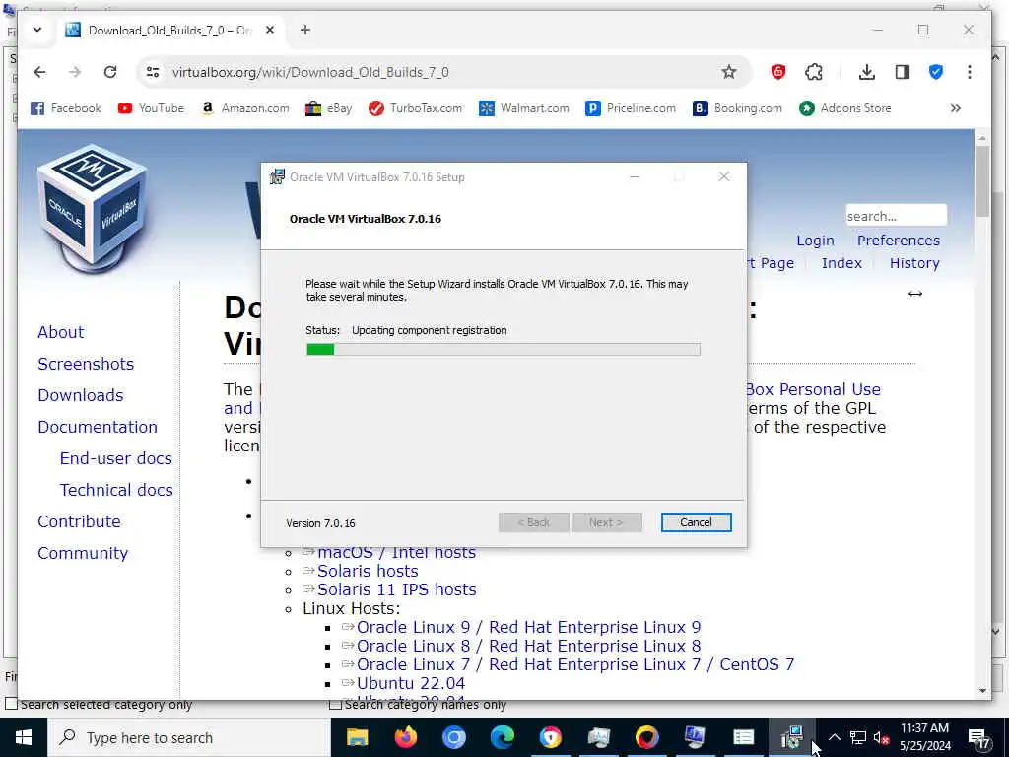Close the Download_Old_Builds_7_0 tab

click(x=270, y=30)
